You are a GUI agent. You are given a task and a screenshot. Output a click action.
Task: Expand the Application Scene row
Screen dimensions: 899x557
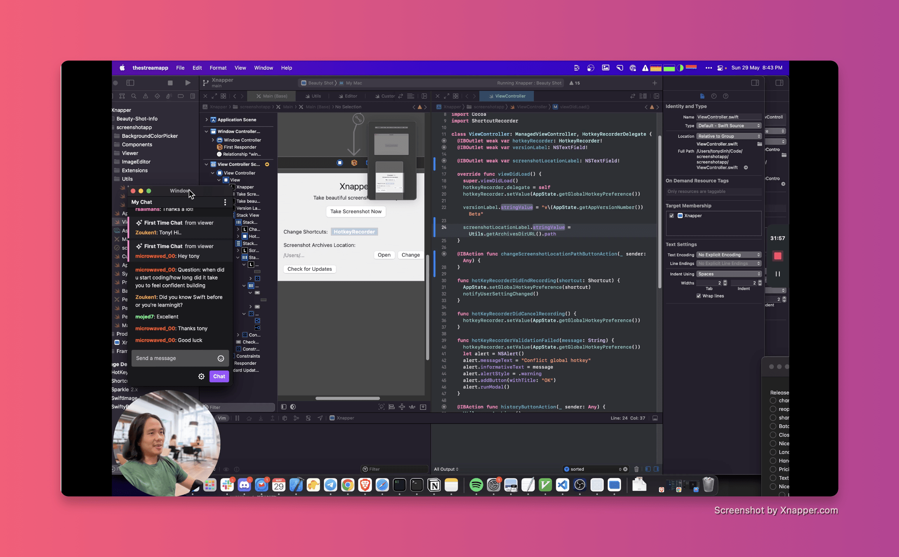206,120
